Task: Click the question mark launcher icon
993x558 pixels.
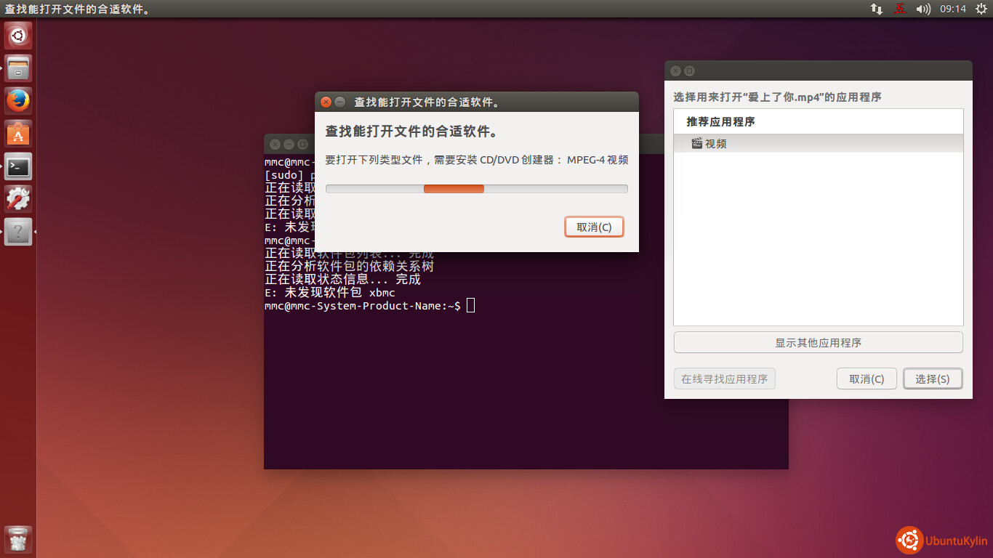Action: [18, 232]
